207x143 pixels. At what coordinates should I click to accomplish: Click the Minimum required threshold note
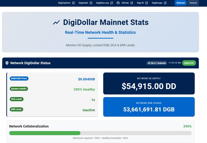click(x=100, y=138)
